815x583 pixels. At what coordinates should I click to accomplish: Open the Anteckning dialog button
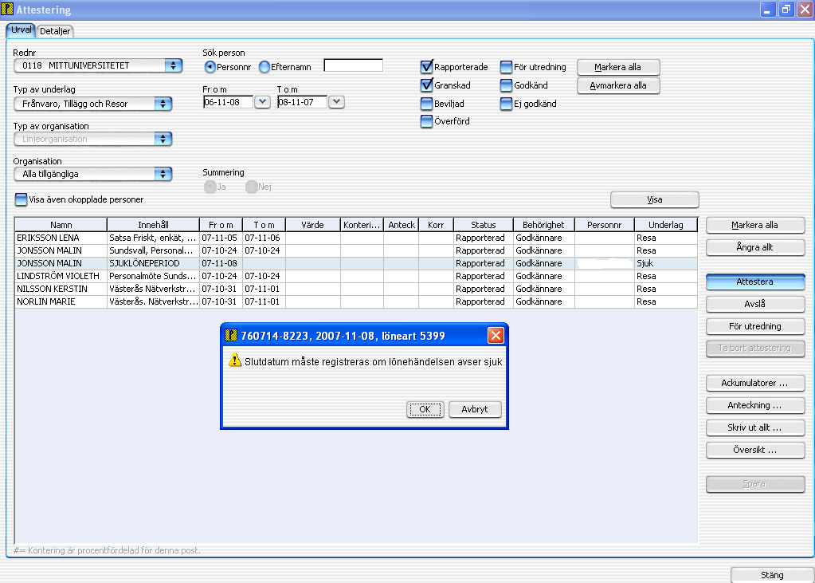tap(754, 405)
